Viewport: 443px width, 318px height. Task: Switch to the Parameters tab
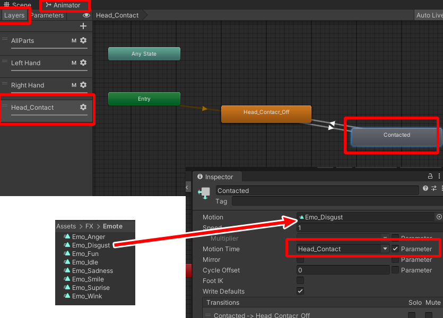point(47,15)
